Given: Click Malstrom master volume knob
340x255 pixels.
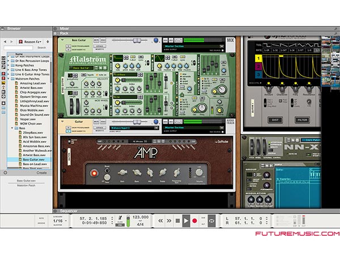Looking at the screenshot, I should coord(219,110).
